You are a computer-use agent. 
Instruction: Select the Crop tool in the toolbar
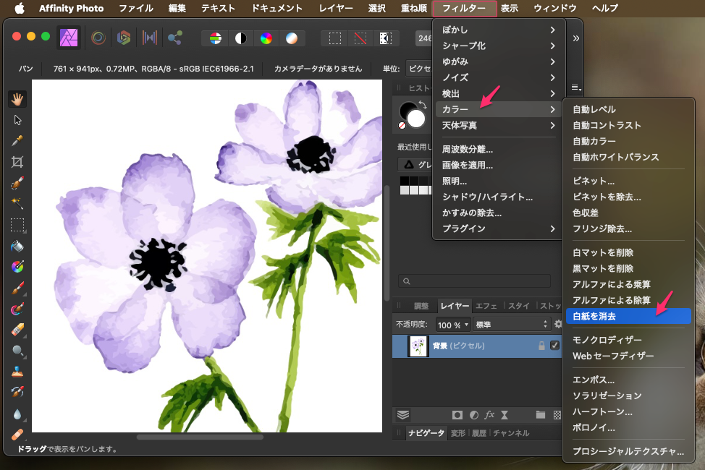click(17, 161)
